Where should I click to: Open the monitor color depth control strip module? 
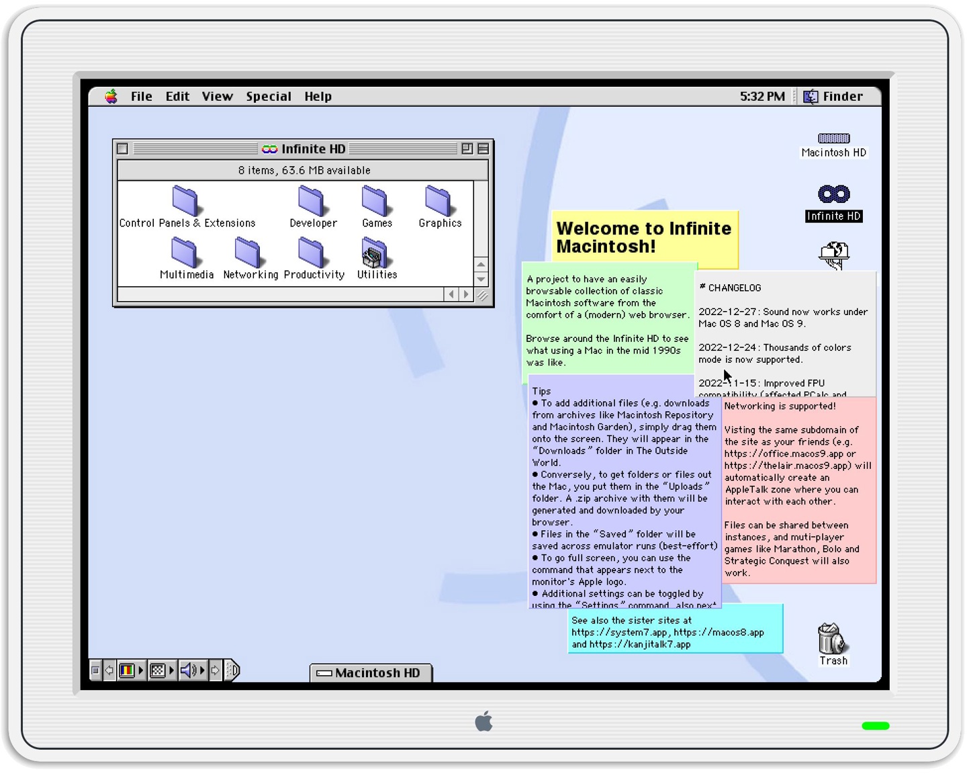pyautogui.click(x=132, y=670)
